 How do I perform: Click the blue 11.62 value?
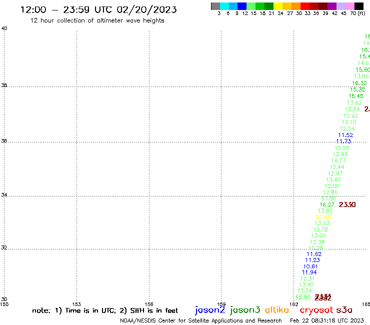click(314, 254)
